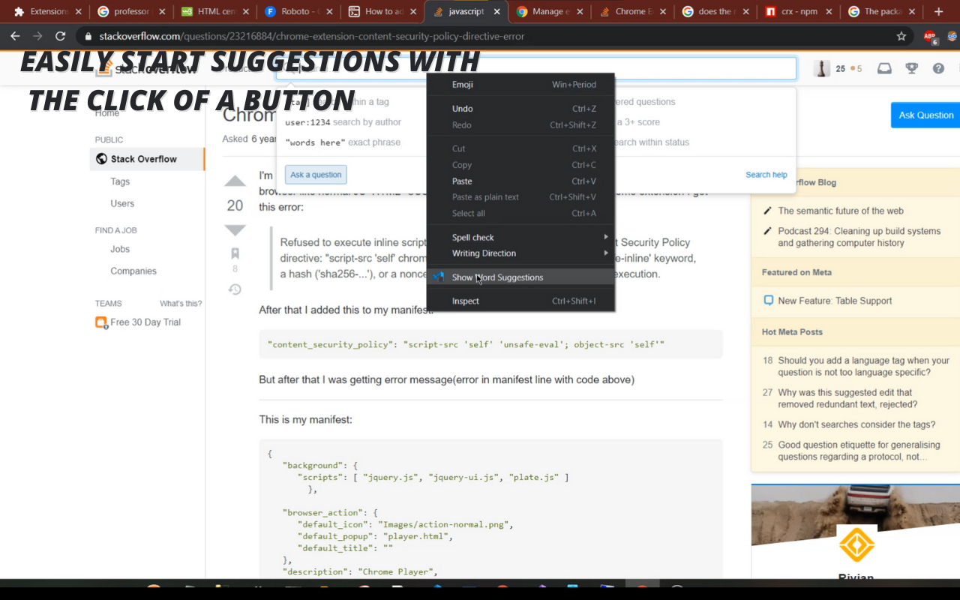Image resolution: width=960 pixels, height=600 pixels.
Task: Open the achievements trophy icon
Action: point(912,68)
